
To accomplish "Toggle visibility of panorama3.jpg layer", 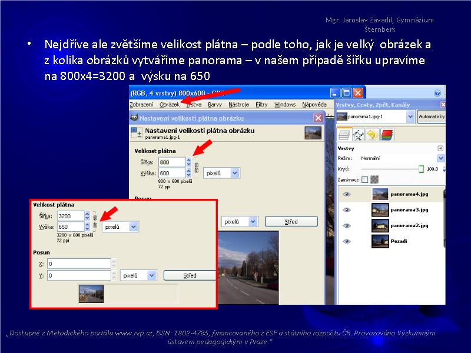I will (347, 210).
